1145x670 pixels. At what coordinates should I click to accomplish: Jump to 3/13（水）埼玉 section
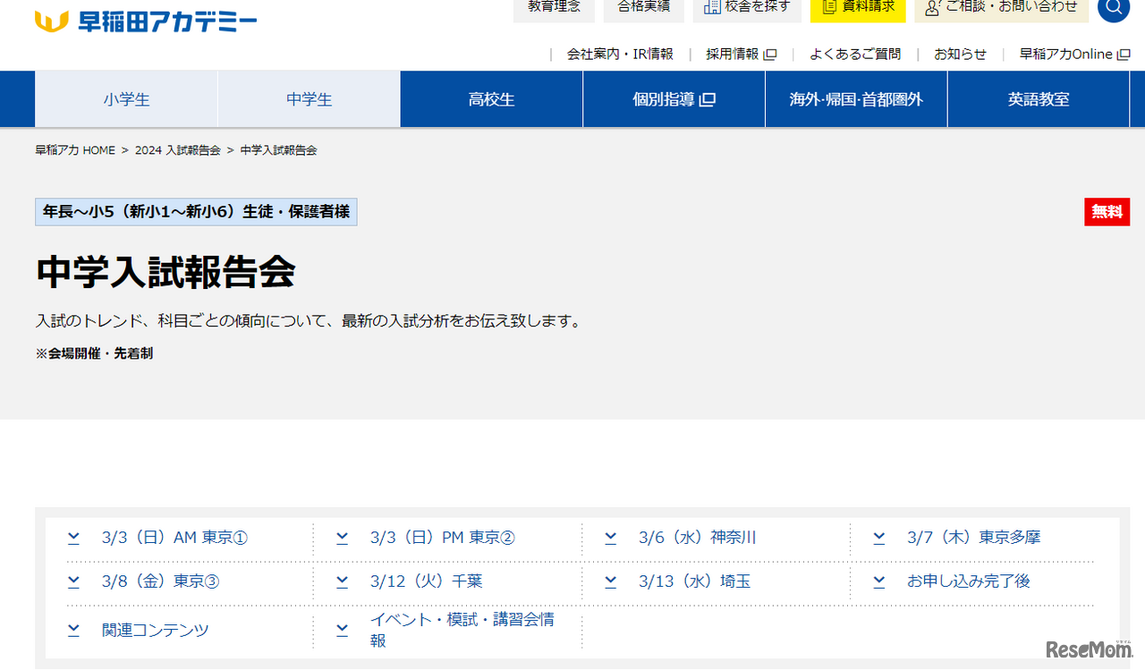(695, 581)
